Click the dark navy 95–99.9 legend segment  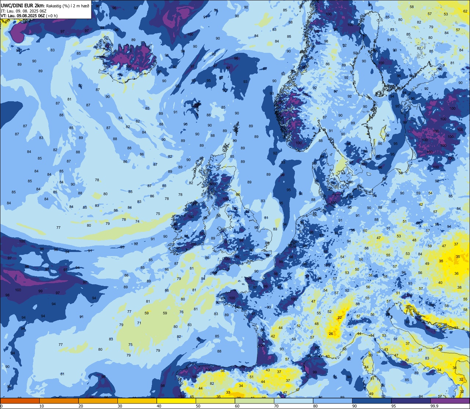411,401
